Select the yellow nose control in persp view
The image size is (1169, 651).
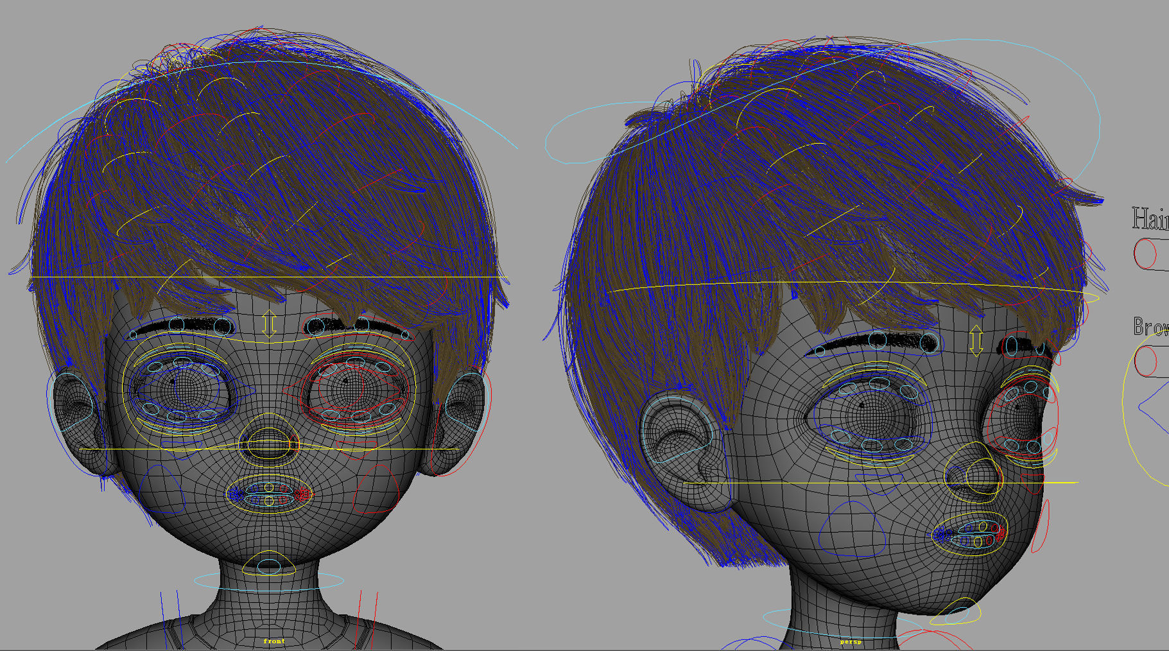[x=974, y=473]
